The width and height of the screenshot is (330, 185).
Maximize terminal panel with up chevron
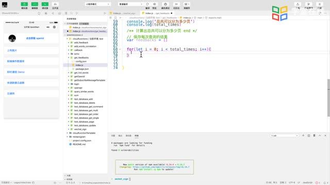pos(320,136)
